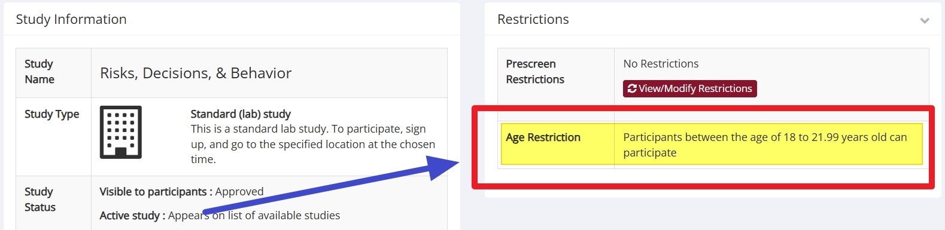The height and width of the screenshot is (230, 945).
Task: Click the Visible to participants status line
Action: coord(181,192)
